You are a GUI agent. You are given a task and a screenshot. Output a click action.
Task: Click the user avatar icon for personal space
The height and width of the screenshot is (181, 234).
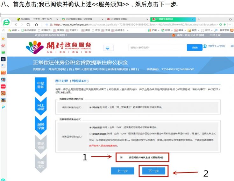(x=205, y=46)
